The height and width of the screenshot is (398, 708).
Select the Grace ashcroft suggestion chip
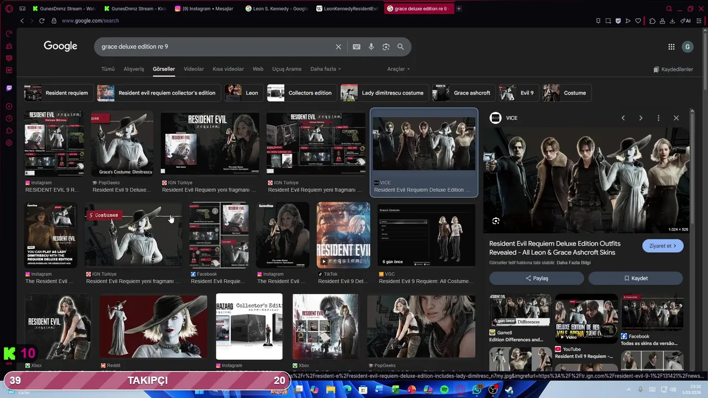[x=463, y=93]
